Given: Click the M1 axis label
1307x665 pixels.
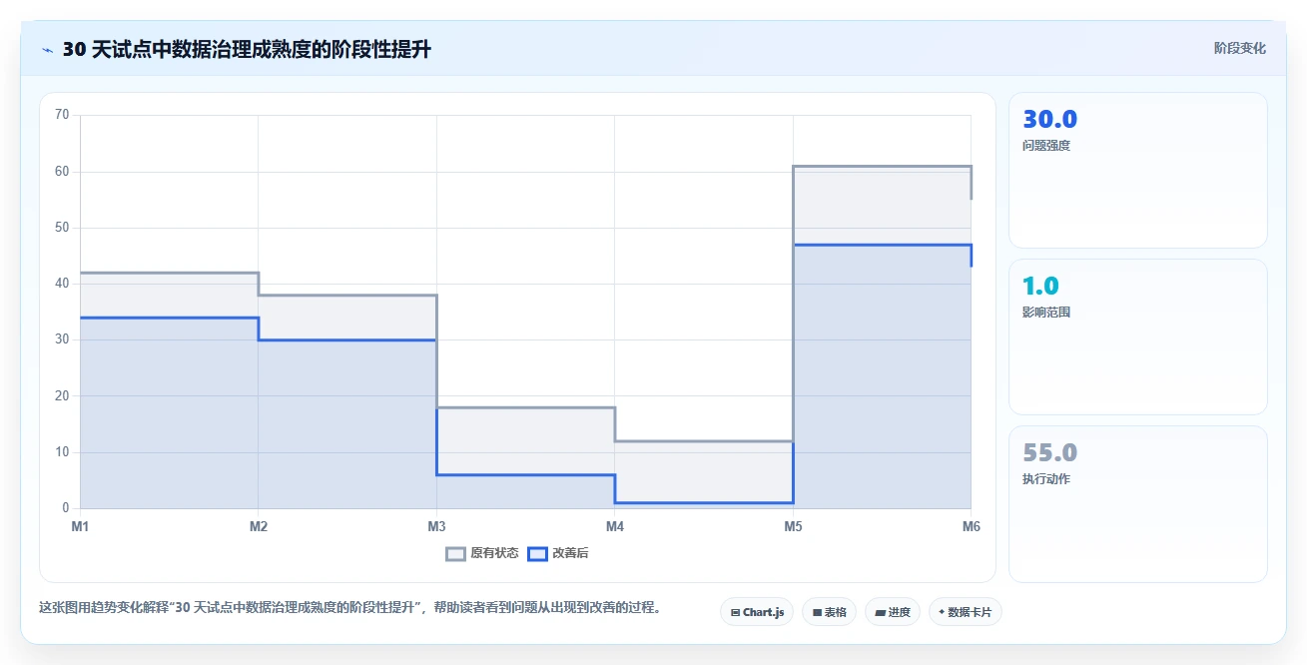Looking at the screenshot, I should coord(80,526).
